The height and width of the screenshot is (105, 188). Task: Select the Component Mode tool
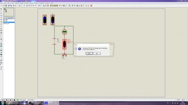coord(1,11)
